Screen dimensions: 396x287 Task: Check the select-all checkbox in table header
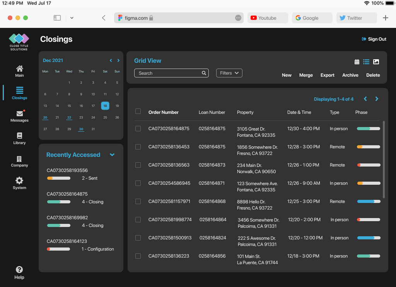(138, 112)
